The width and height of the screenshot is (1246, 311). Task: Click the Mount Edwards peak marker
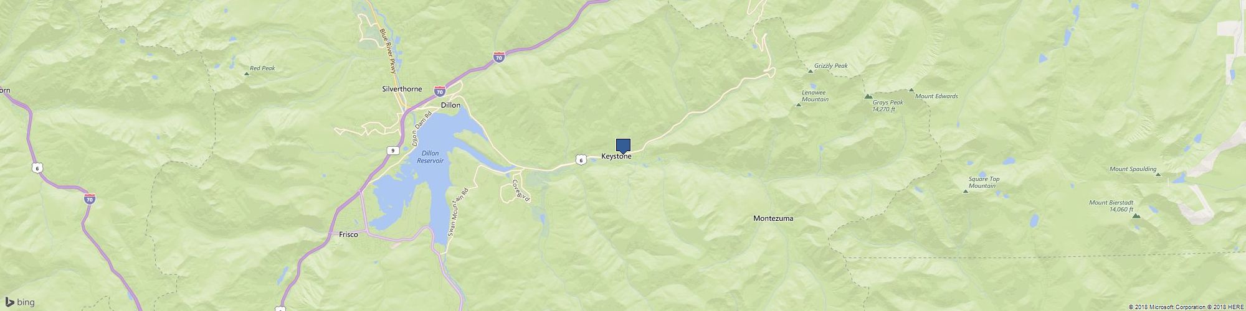911,90
